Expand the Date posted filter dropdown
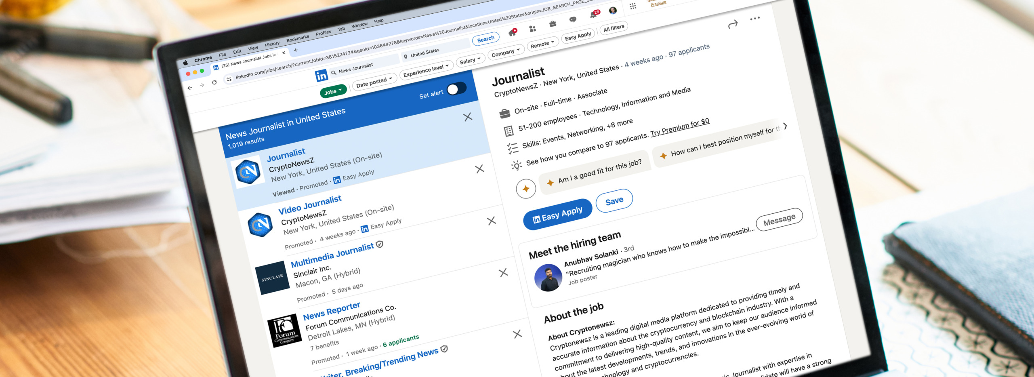This screenshot has height=377, width=1034. [x=374, y=82]
